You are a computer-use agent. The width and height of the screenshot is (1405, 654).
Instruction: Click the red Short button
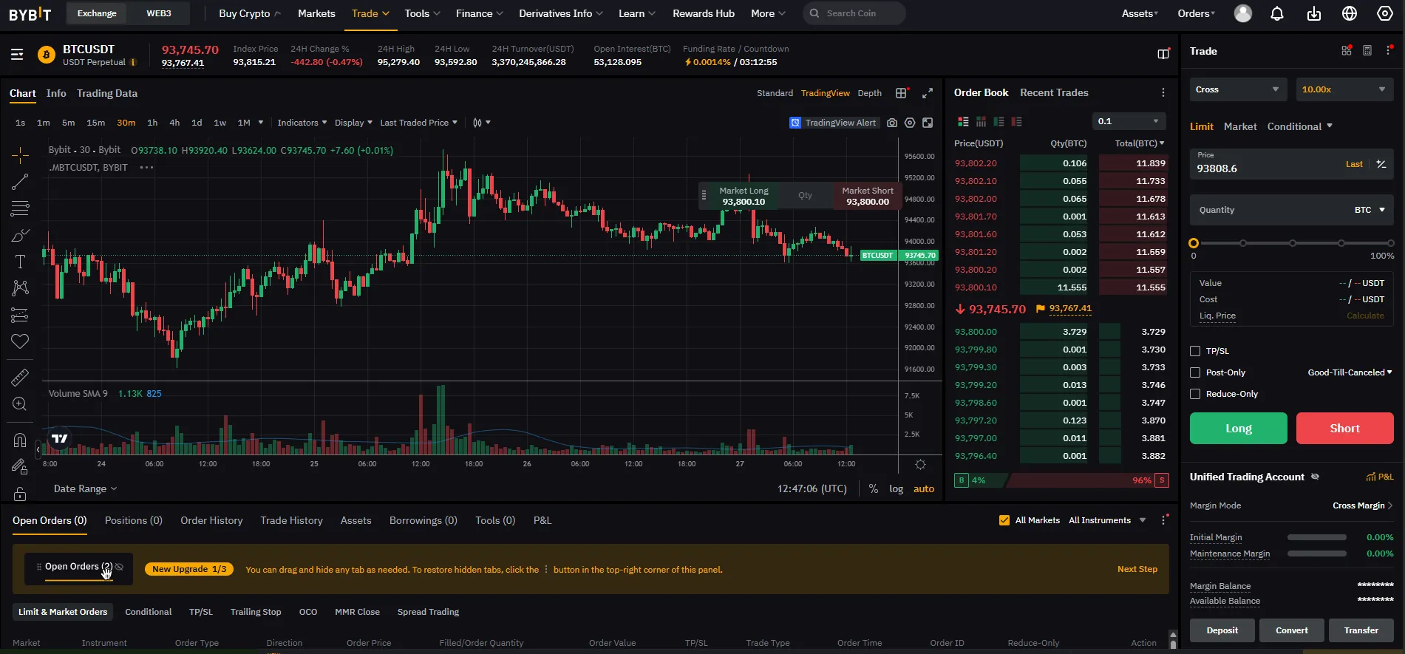(x=1345, y=428)
